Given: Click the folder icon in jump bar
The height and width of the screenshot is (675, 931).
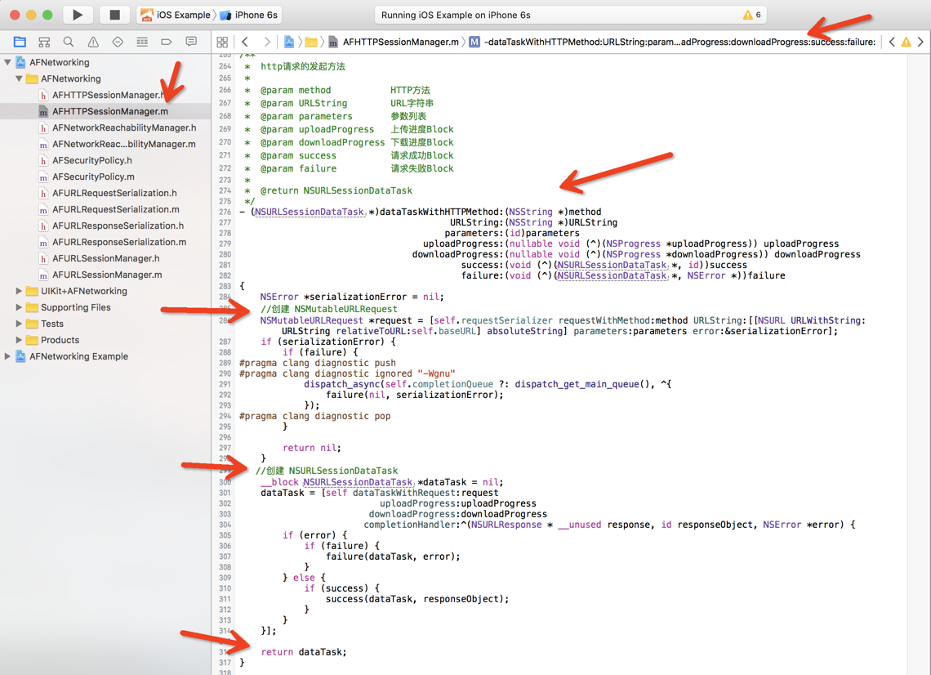Looking at the screenshot, I should [311, 42].
